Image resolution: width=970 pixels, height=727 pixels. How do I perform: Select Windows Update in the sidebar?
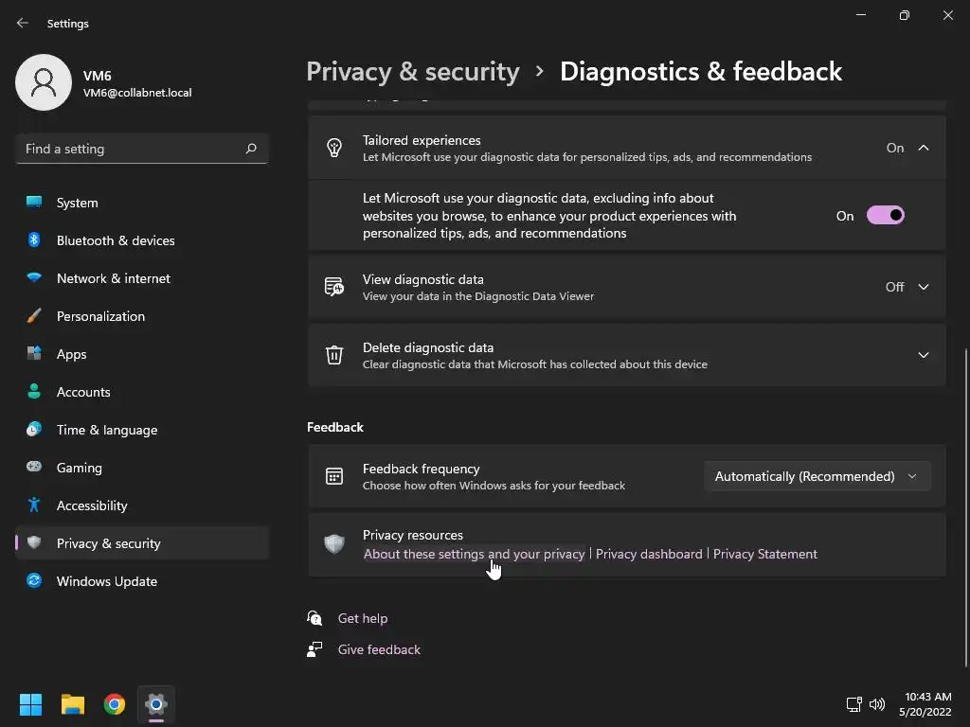click(107, 581)
